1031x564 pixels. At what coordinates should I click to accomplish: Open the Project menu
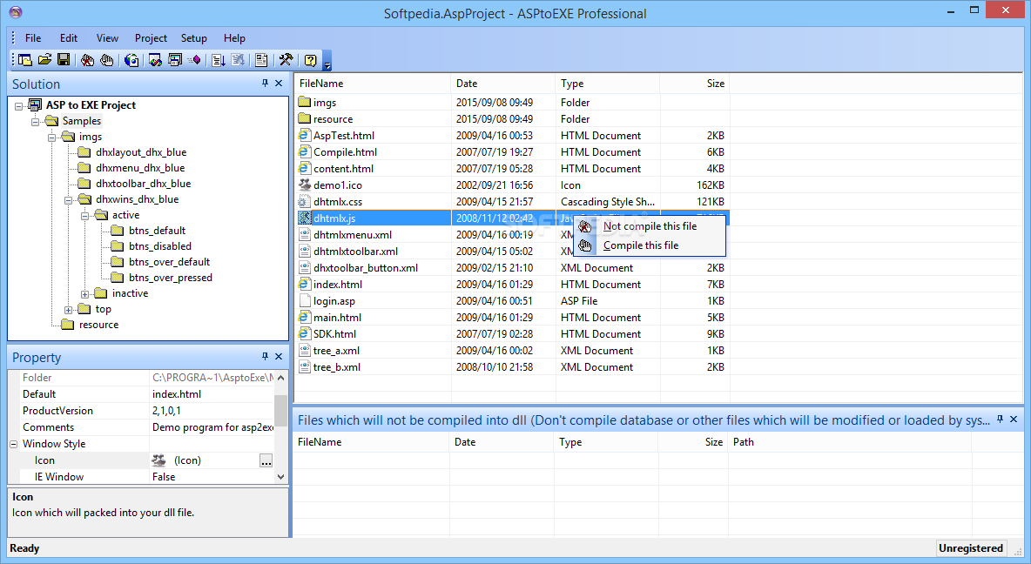pos(151,38)
